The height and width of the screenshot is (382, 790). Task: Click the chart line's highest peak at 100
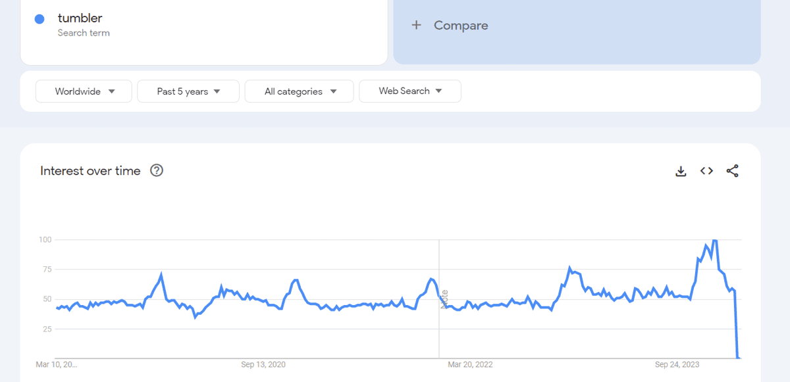(x=715, y=241)
